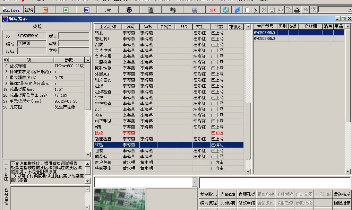
Task: Click the network servers icon in toolbar
Action: (x=172, y=10)
